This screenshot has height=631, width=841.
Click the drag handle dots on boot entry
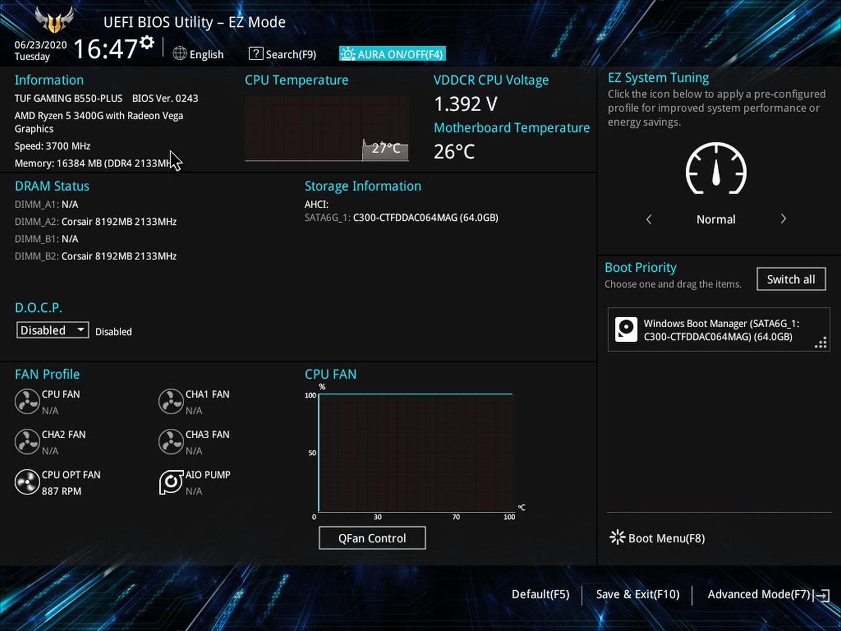(821, 343)
